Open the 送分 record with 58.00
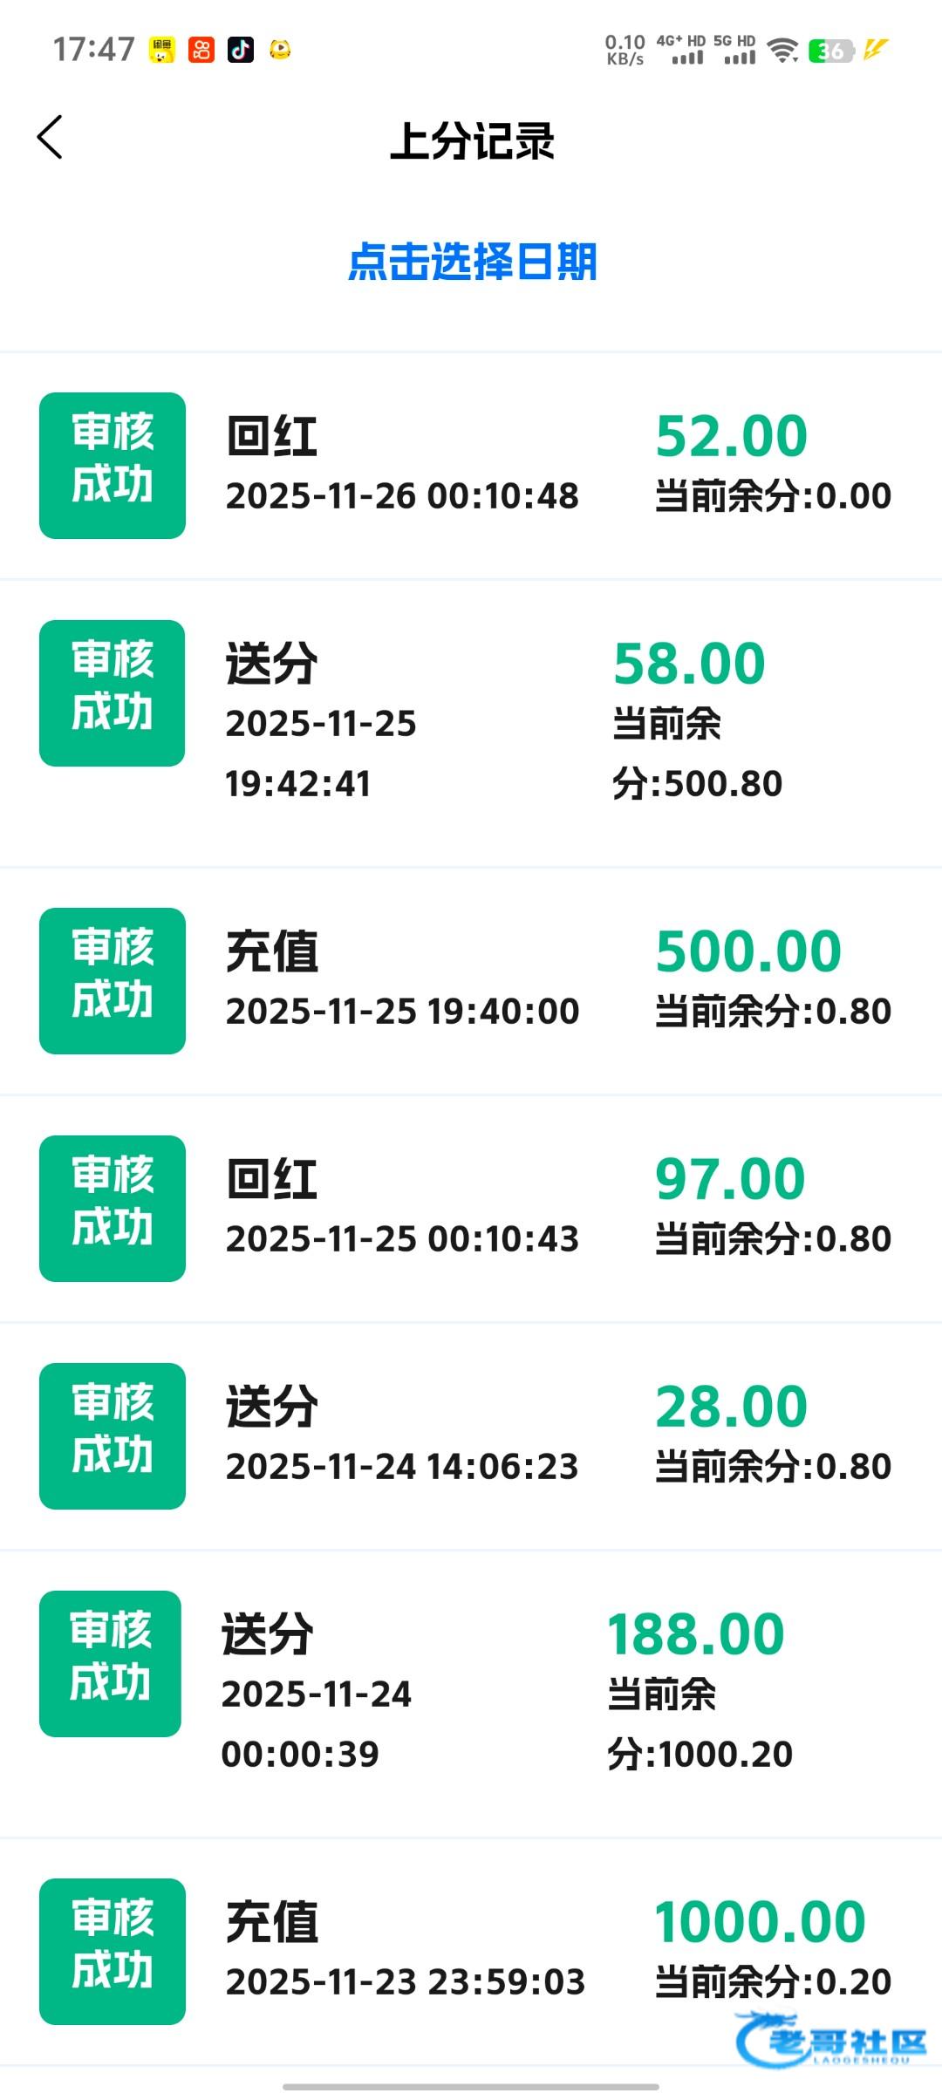The width and height of the screenshot is (942, 2093). point(471,722)
